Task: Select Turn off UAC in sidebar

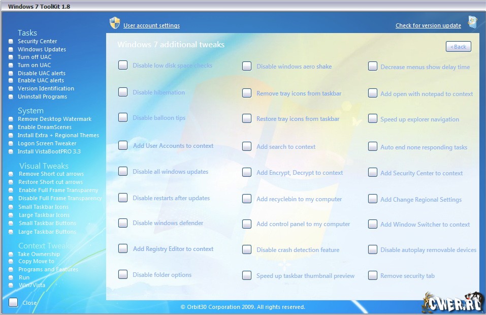Action: tap(34, 57)
